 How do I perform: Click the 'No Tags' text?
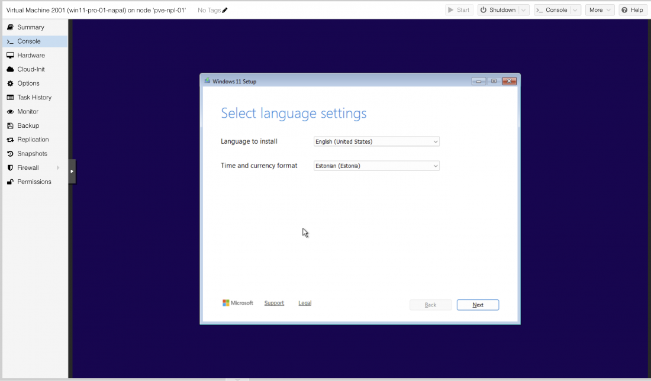click(209, 11)
